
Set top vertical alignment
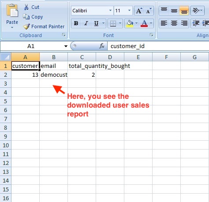(164, 11)
